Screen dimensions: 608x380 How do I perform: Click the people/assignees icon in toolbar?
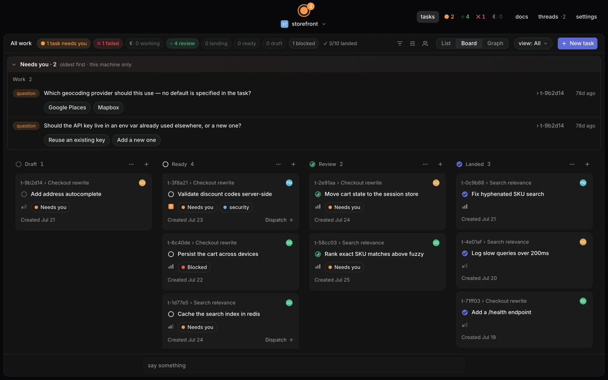click(x=425, y=43)
